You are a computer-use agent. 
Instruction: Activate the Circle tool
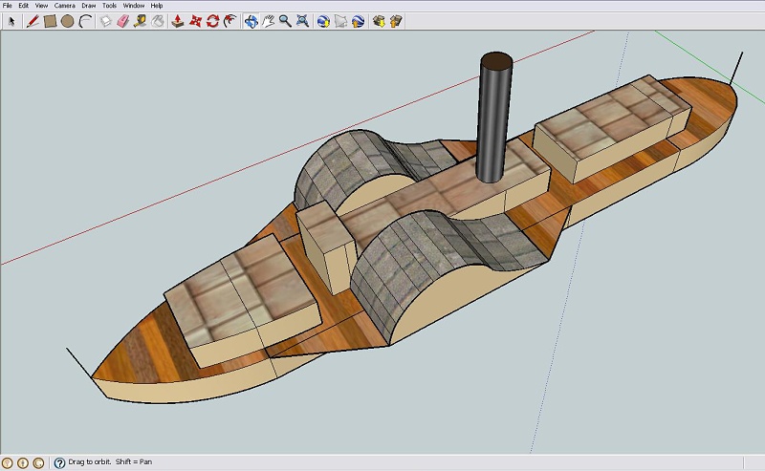(67, 20)
